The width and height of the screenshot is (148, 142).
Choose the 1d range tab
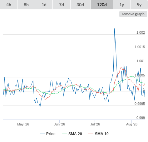[44, 5]
